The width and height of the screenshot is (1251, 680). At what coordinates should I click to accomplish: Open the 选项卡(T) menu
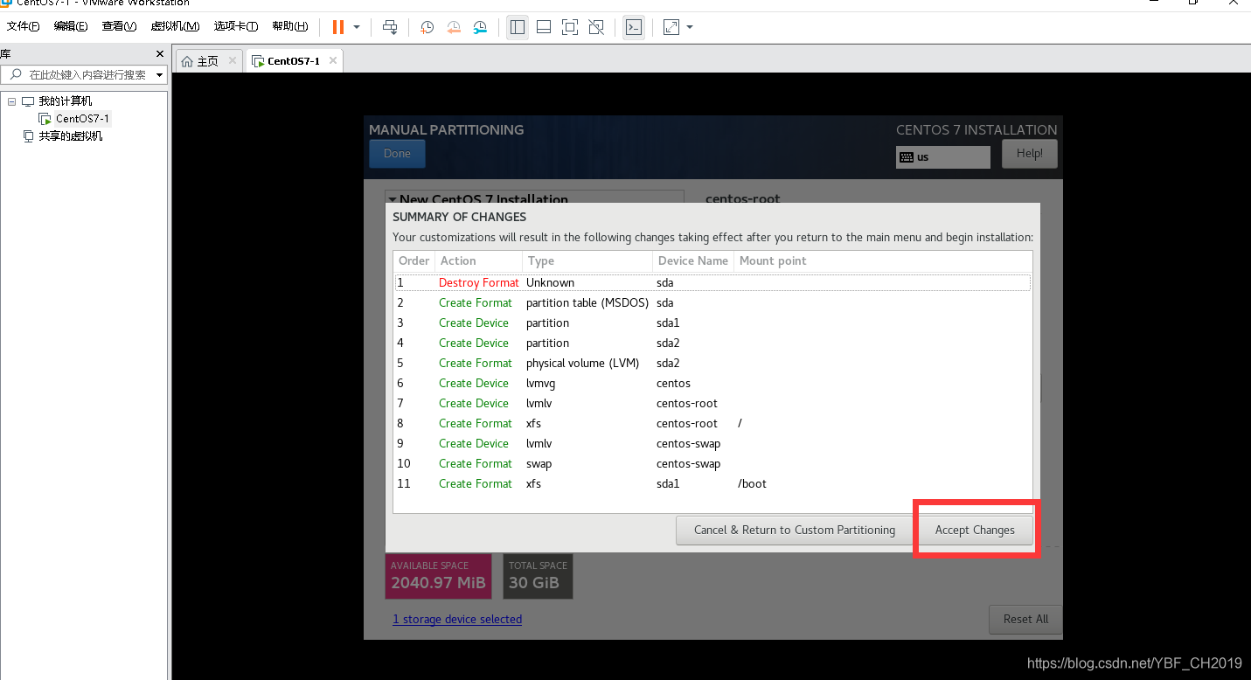236,26
